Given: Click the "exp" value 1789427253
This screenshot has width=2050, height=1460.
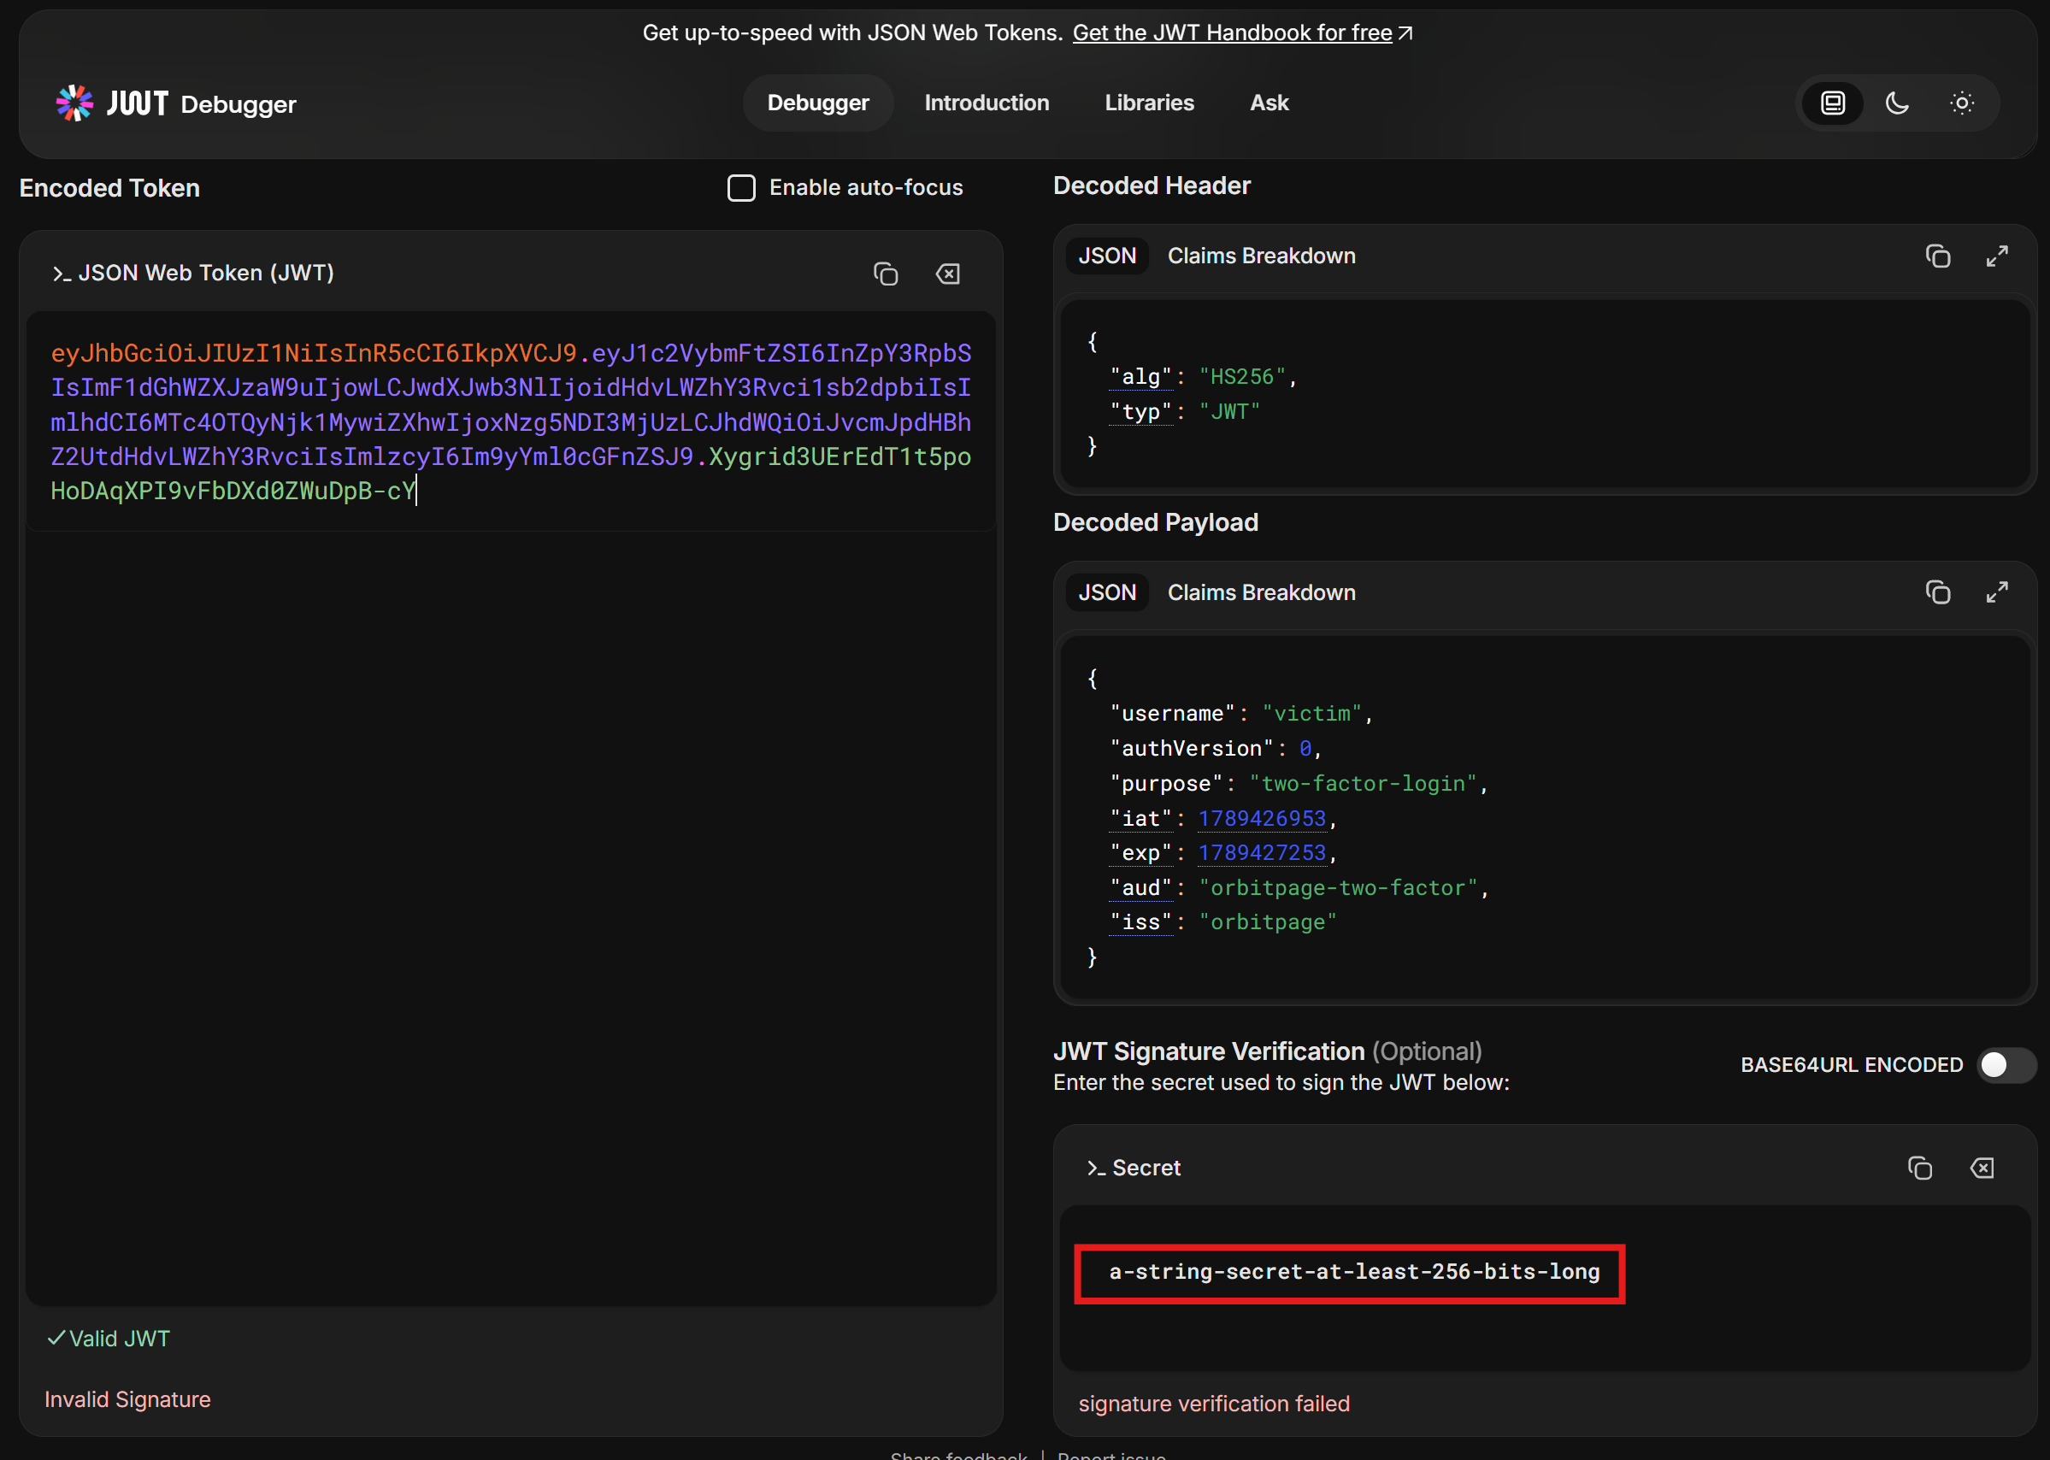Looking at the screenshot, I should pos(1262,852).
